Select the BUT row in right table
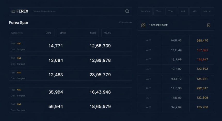 coord(176,88)
